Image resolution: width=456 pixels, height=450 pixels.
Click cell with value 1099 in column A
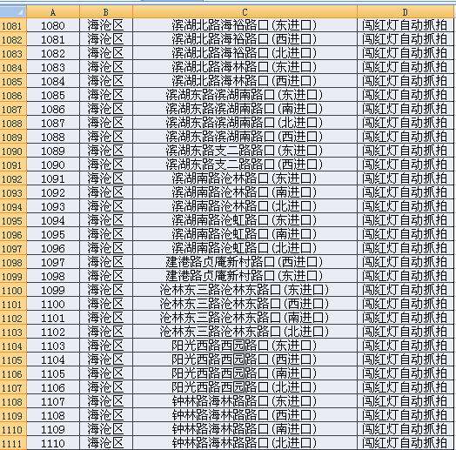tap(53, 290)
